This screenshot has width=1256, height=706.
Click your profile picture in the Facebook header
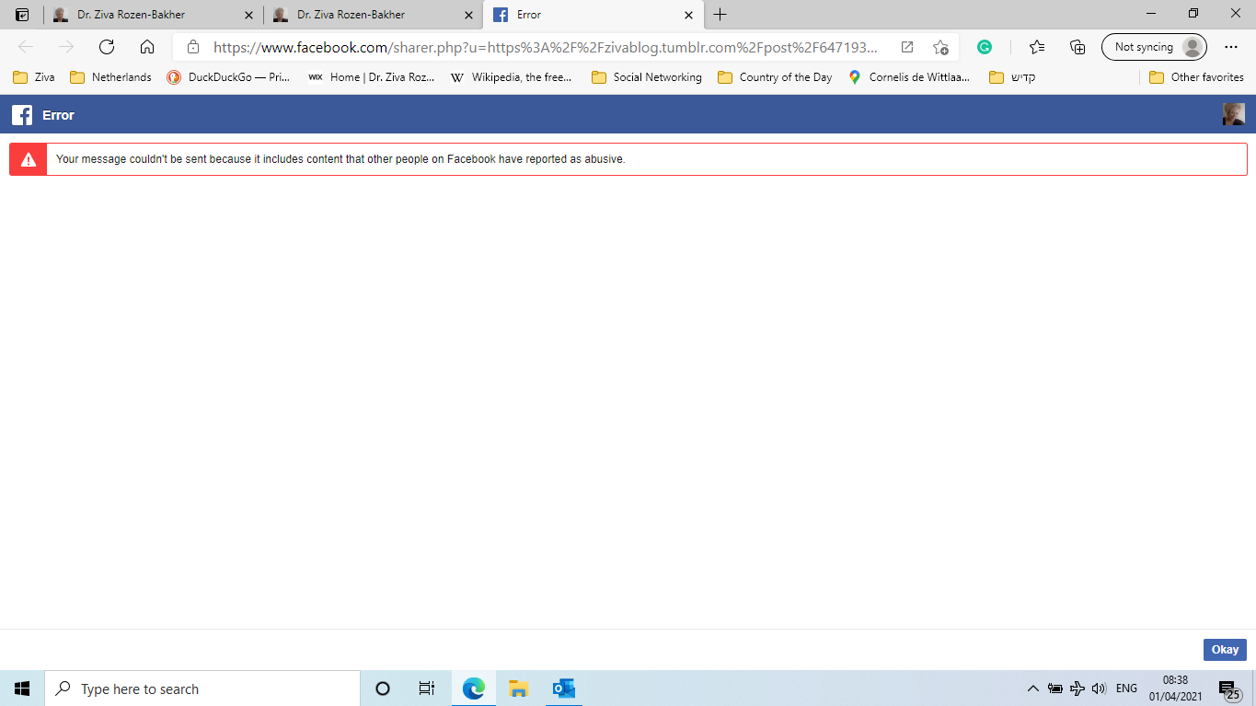[x=1233, y=114]
